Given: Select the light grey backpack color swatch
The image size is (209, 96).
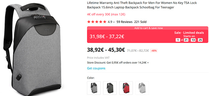Looking at the screenshot, I should [94, 88].
